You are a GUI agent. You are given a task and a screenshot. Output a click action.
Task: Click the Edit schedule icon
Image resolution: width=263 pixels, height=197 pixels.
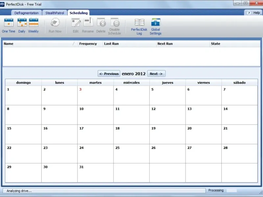pos(76,26)
